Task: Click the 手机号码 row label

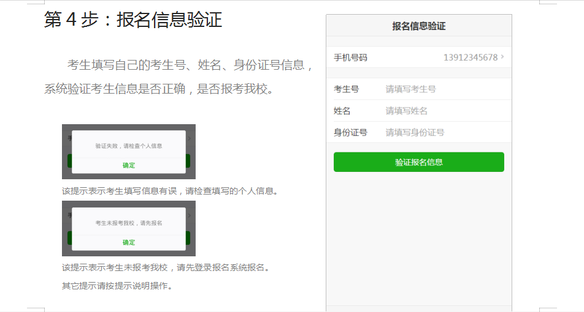Action: point(350,58)
